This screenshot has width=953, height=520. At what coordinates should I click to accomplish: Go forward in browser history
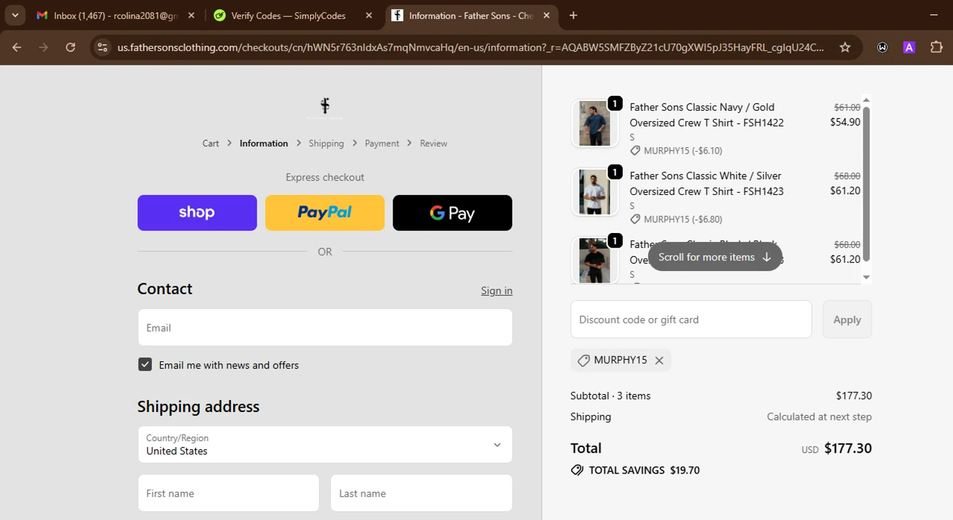pyautogui.click(x=43, y=47)
